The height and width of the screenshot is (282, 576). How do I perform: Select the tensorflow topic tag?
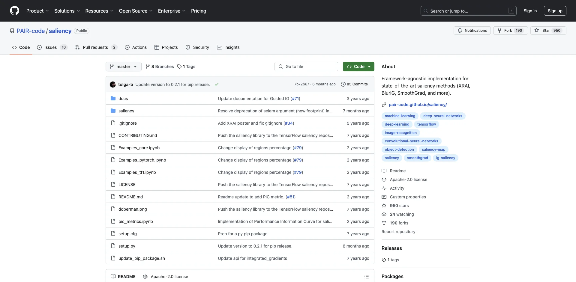point(426,124)
